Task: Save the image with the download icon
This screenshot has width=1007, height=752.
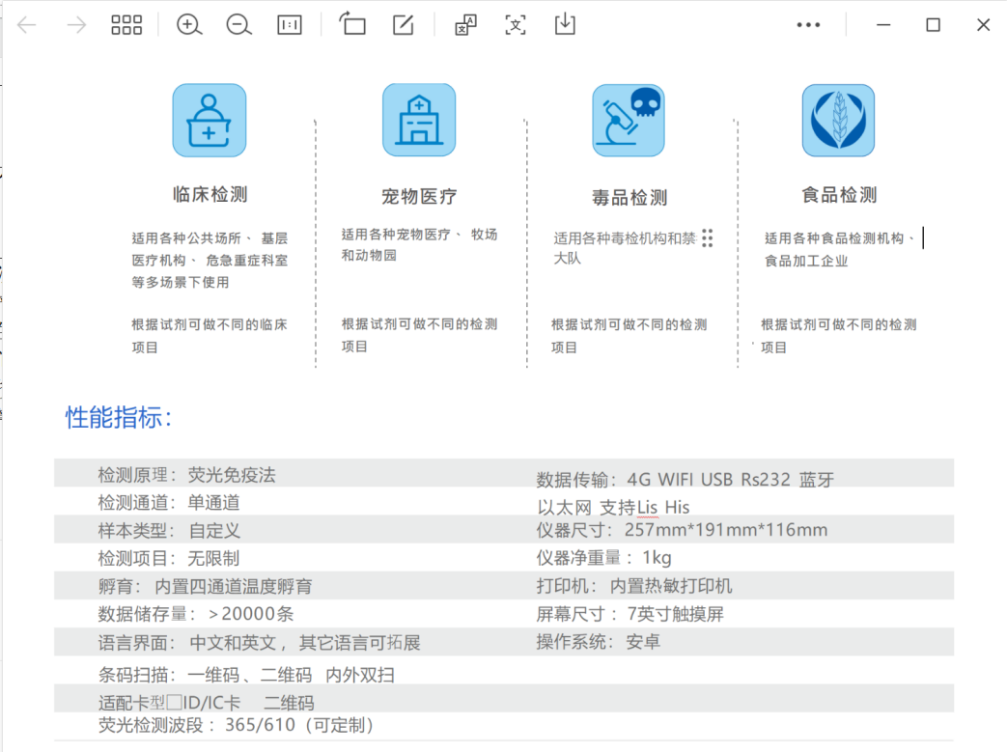Action: coord(565,24)
